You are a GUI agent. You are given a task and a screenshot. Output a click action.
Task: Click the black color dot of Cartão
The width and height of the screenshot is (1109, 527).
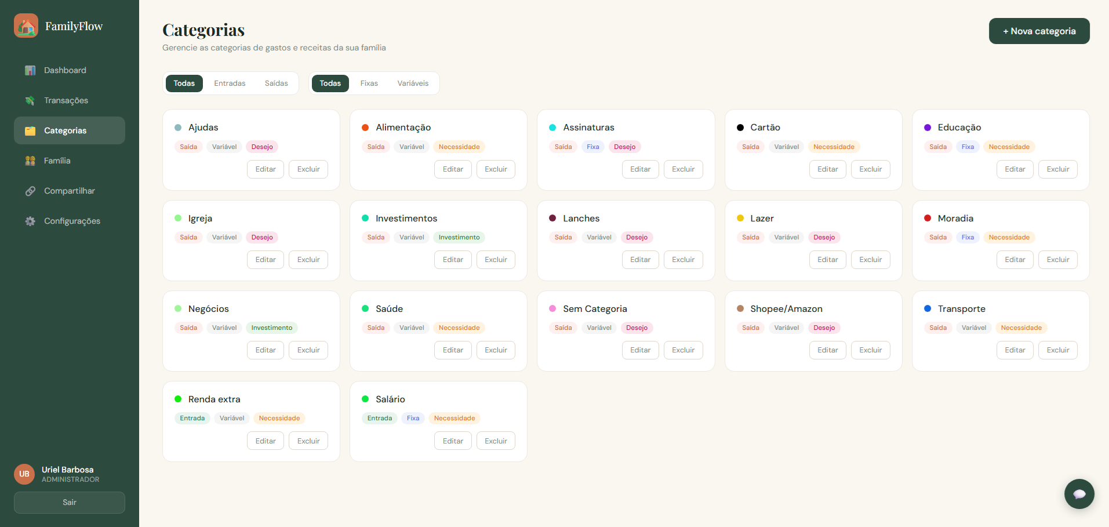740,128
